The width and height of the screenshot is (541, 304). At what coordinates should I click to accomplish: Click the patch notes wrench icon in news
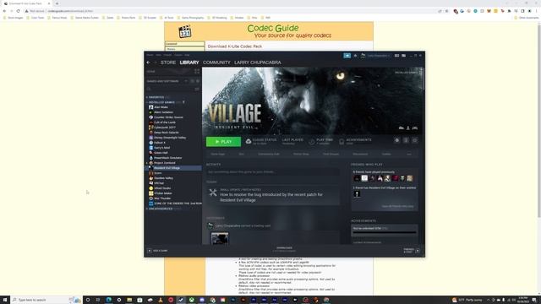(213, 193)
